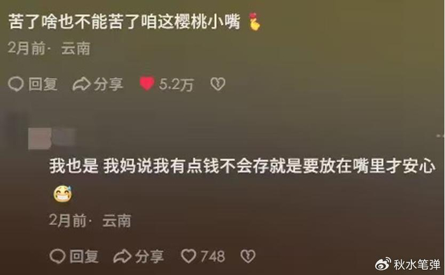Open the 秋水笔弹 Weibo account name
The image size is (445, 275).
tap(416, 264)
